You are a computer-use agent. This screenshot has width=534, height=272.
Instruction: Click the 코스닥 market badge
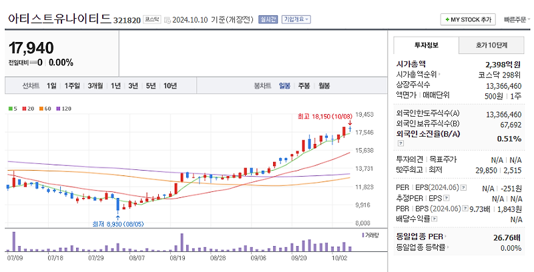coord(152,19)
